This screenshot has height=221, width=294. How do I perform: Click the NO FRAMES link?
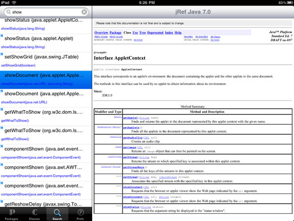[202, 37]
